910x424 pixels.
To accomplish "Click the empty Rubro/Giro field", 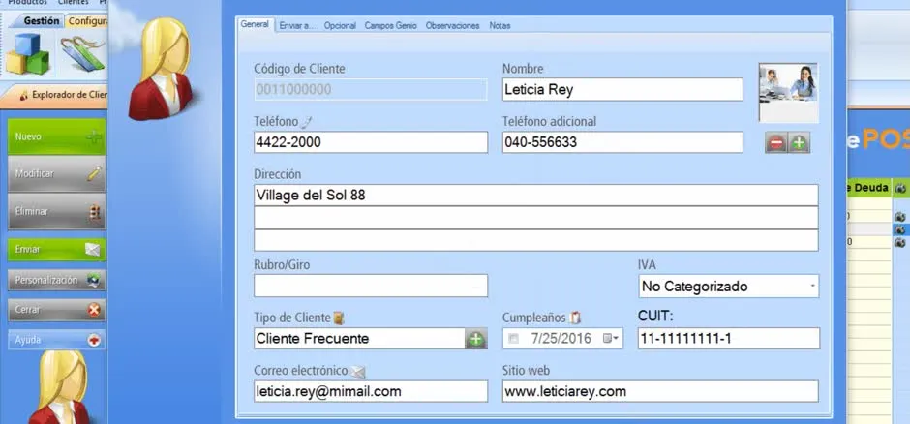I will (x=371, y=286).
